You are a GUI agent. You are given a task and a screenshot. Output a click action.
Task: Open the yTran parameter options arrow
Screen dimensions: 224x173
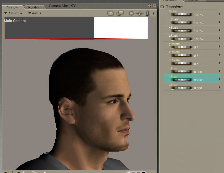click(220, 79)
